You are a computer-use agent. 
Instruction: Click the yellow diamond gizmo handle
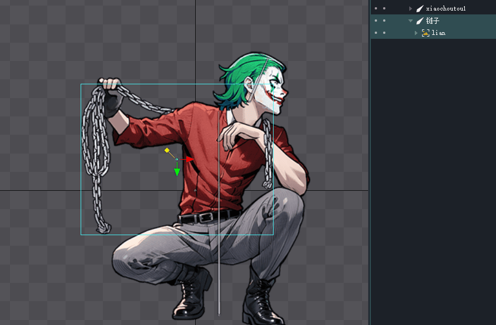[167, 150]
